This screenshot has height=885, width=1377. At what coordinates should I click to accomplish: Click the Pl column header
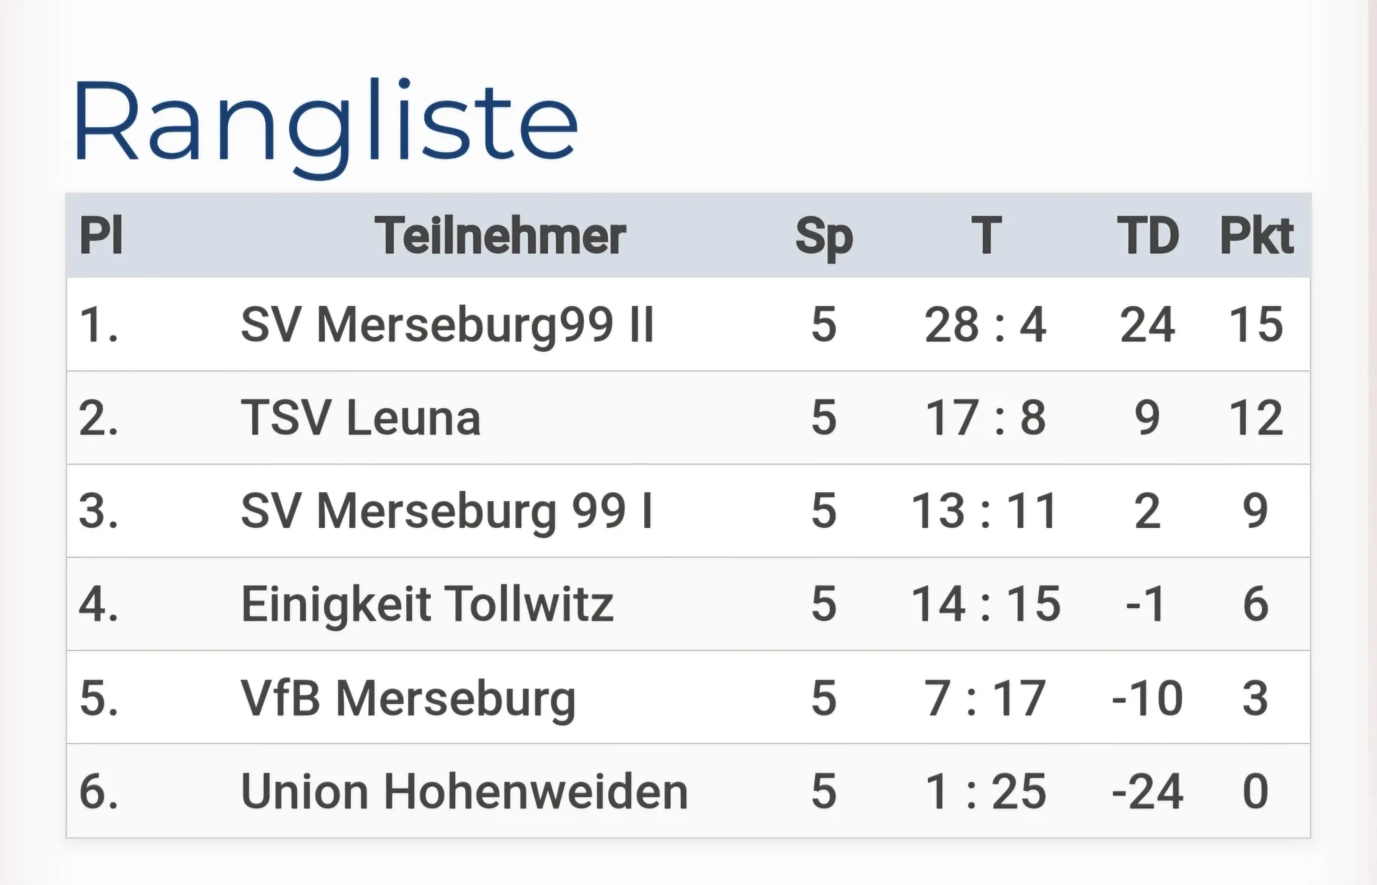click(x=102, y=236)
